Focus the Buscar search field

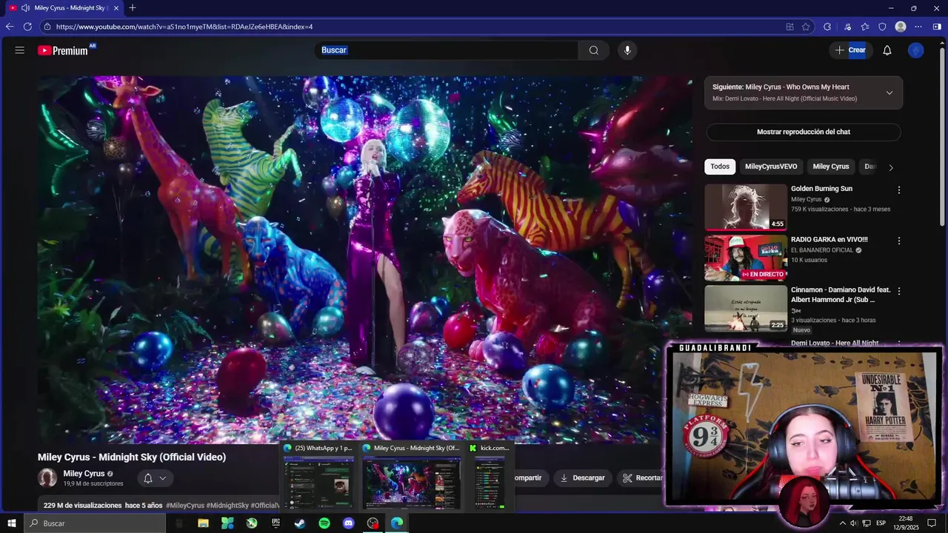[447, 50]
